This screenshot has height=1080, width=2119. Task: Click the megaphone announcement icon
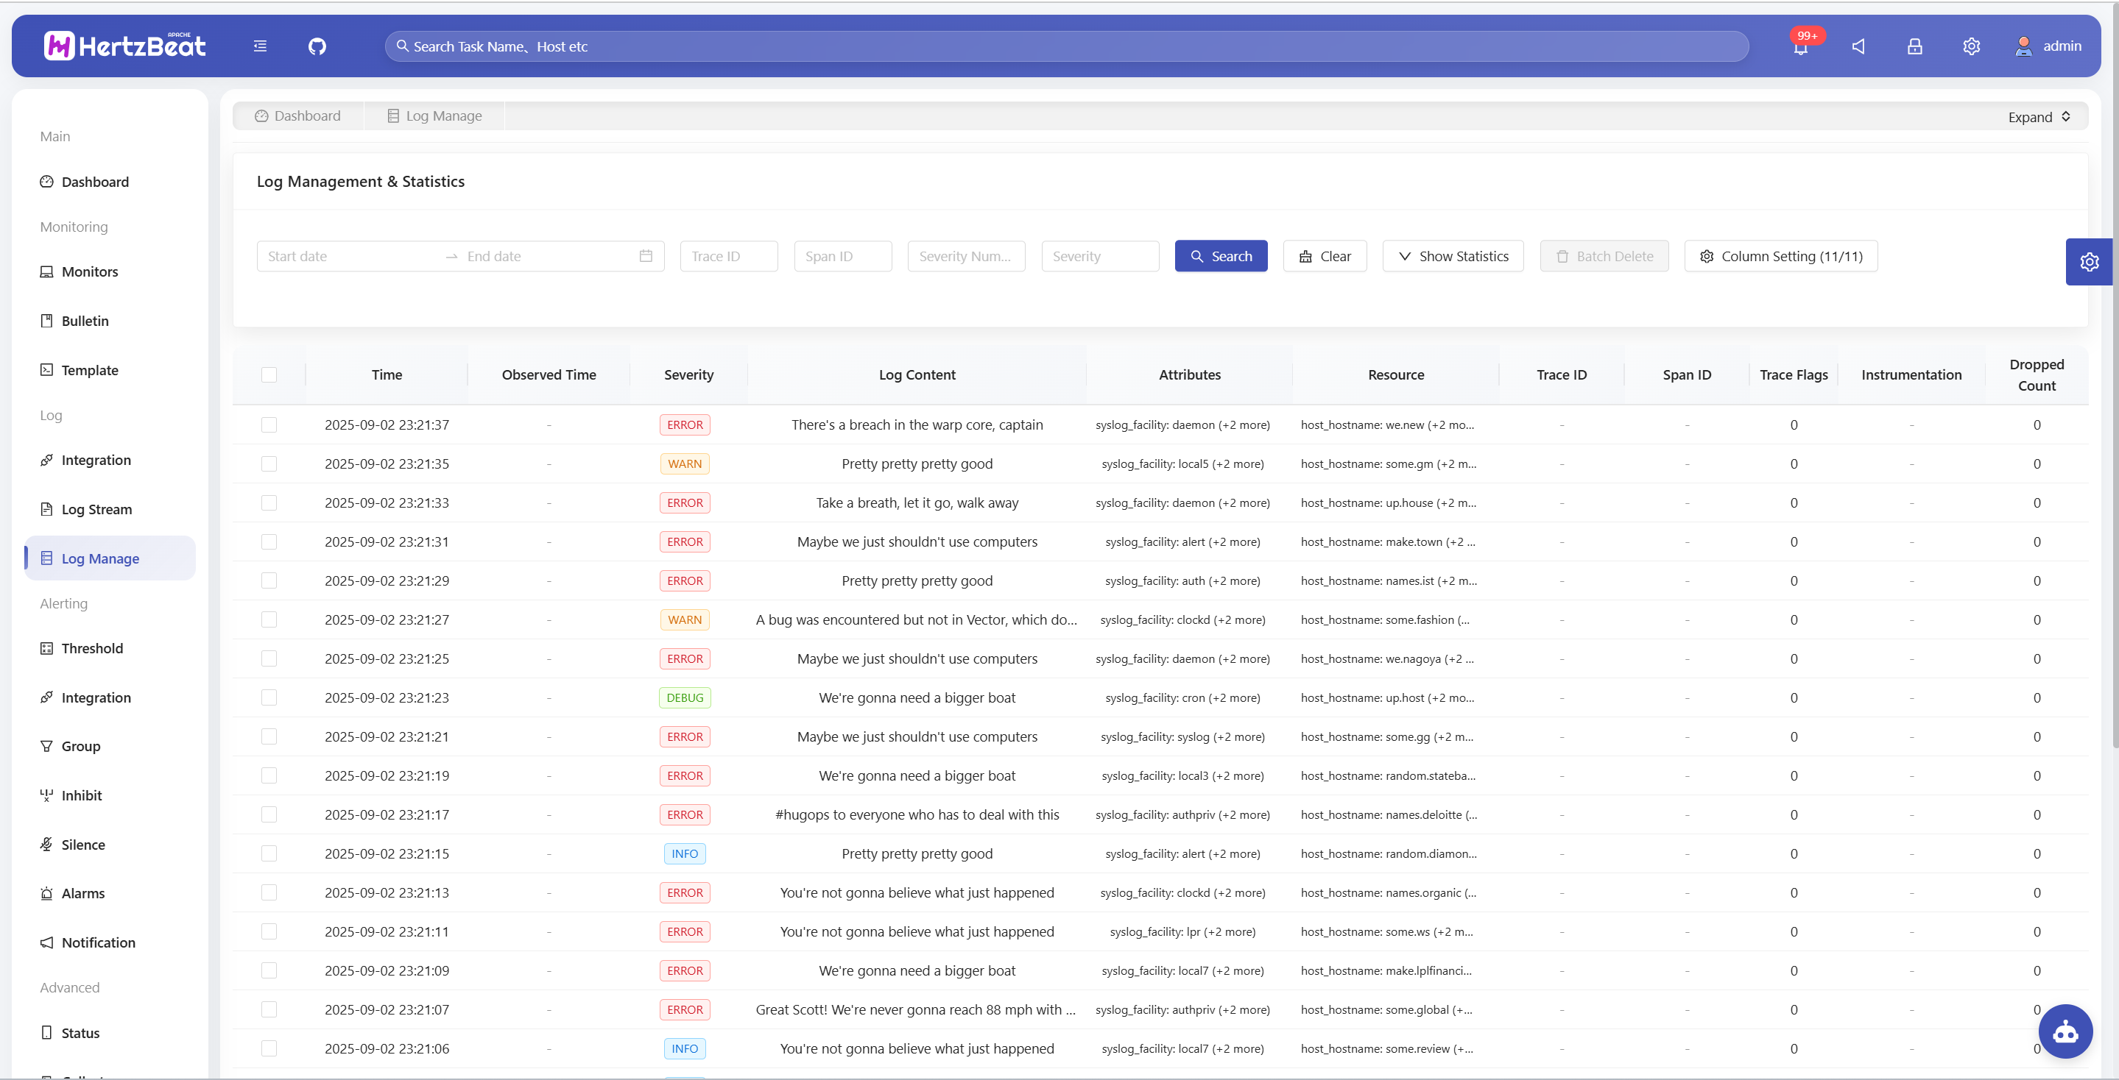coord(1858,47)
